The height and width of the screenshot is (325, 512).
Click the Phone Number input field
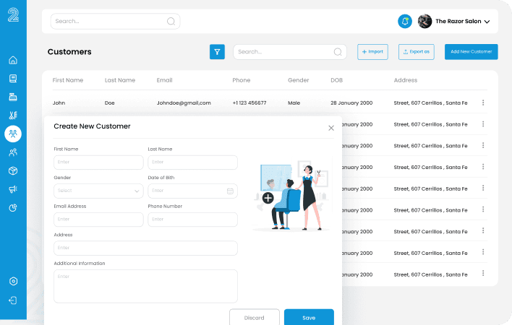click(x=192, y=220)
